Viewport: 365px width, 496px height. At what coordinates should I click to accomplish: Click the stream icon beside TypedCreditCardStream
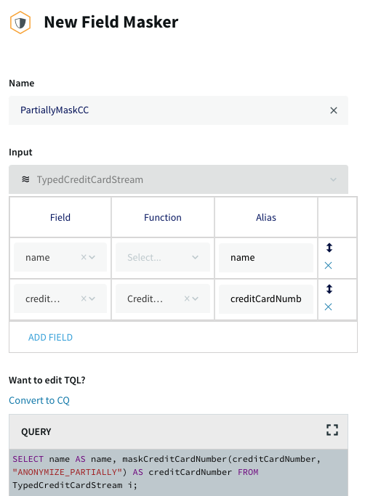25,179
